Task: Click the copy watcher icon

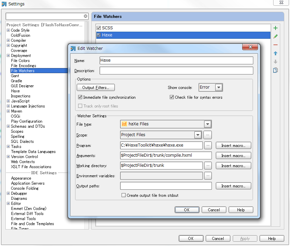Action: (x=276, y=70)
